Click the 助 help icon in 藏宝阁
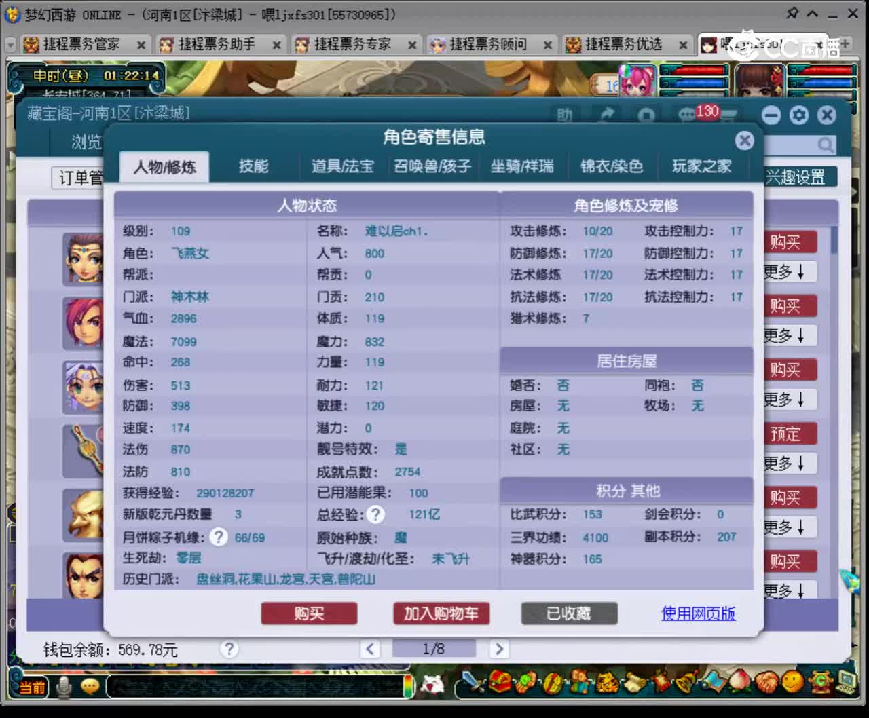 click(x=565, y=115)
